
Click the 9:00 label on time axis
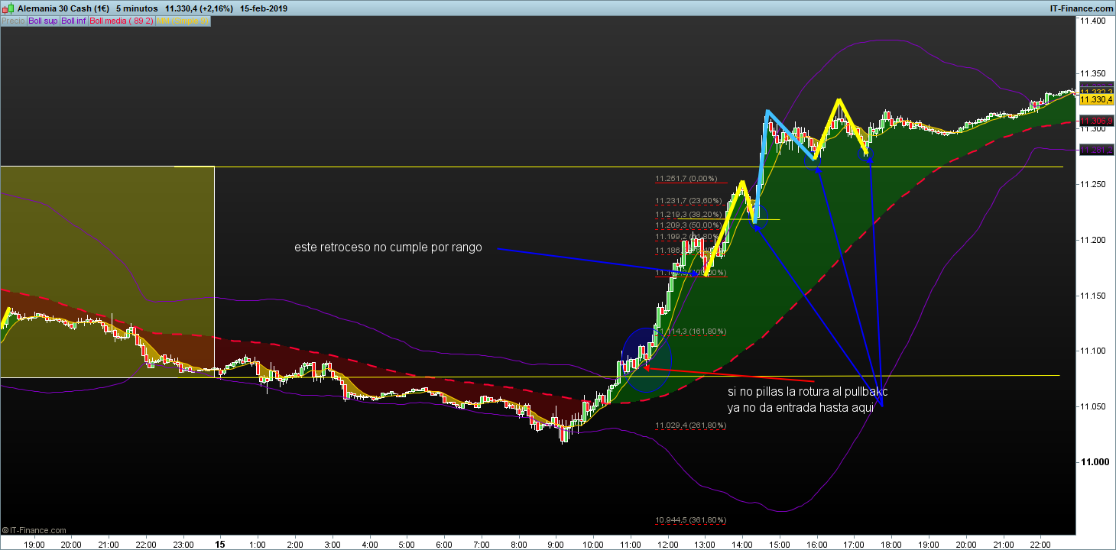(556, 545)
